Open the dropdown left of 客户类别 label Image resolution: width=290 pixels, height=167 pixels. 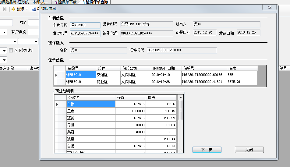pyautogui.click(x=5, y=32)
